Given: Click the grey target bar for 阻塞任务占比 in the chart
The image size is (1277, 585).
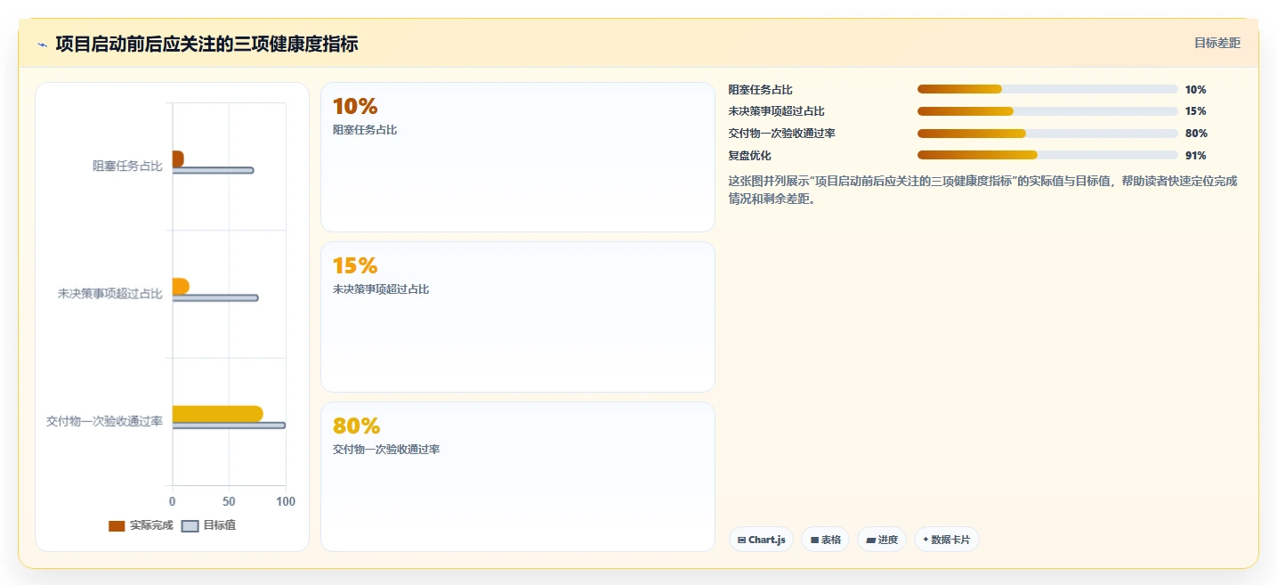Looking at the screenshot, I should pyautogui.click(x=213, y=170).
